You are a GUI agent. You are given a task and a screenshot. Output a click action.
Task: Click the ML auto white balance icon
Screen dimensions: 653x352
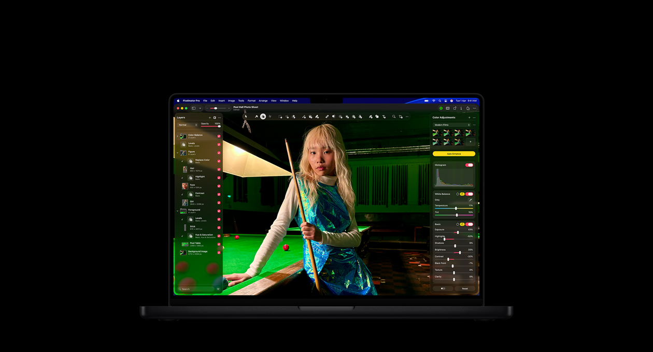[462, 194]
